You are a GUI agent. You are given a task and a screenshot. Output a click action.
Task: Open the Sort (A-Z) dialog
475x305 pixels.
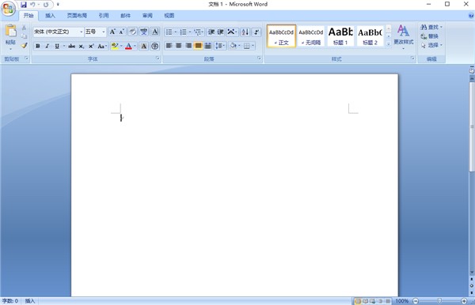(245, 32)
